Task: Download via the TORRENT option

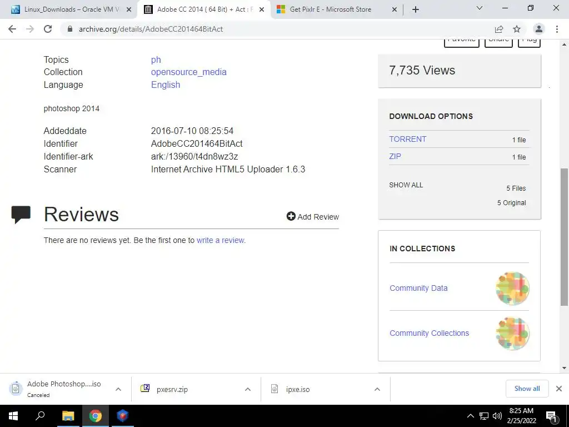Action: coord(407,139)
